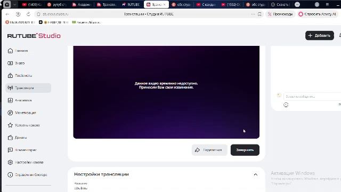Open the browser hamburger menu

click(x=327, y=4)
